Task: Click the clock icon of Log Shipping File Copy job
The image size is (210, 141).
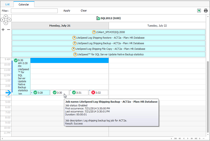Action: (73, 49)
